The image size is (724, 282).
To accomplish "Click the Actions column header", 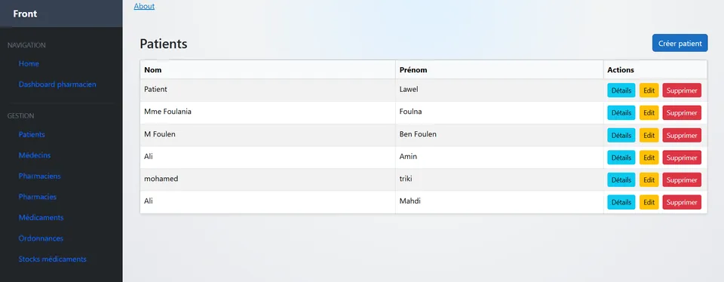I will (655, 69).
